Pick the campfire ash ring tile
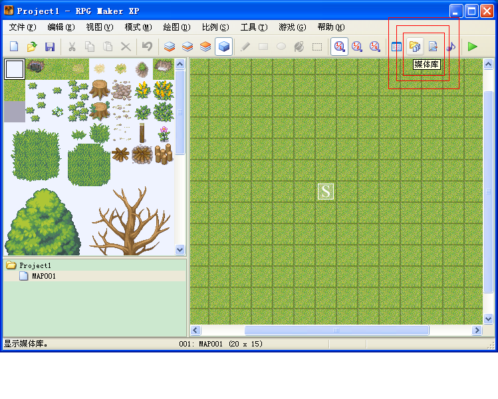The width and height of the screenshot is (498, 399). pyautogui.click(x=142, y=154)
